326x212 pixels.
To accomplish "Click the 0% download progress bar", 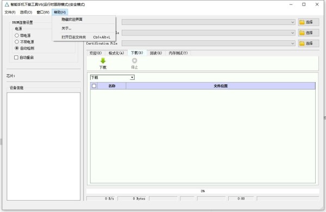I will click(203, 191).
